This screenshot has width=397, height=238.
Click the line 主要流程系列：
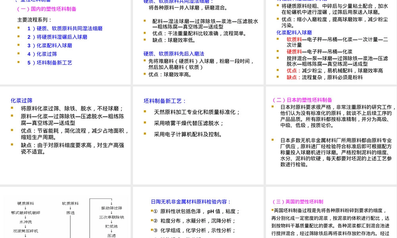tap(35, 20)
